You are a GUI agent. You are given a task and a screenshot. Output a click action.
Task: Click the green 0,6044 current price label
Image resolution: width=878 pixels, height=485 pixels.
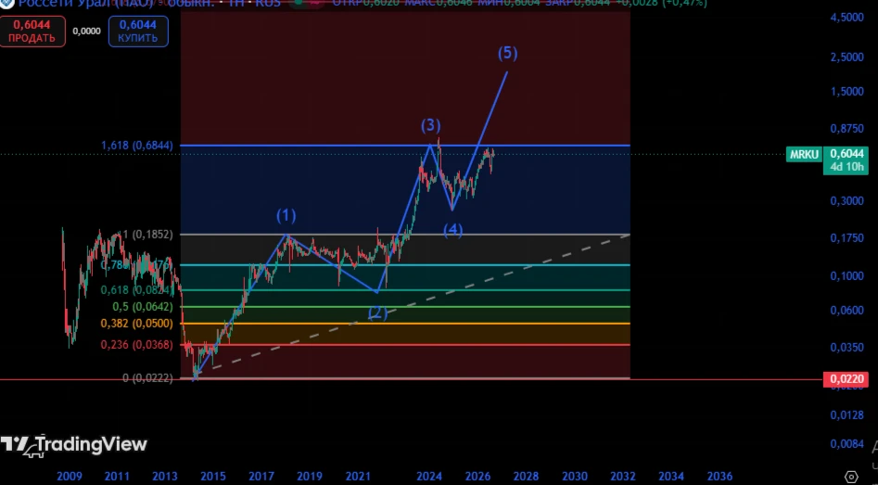tap(846, 153)
